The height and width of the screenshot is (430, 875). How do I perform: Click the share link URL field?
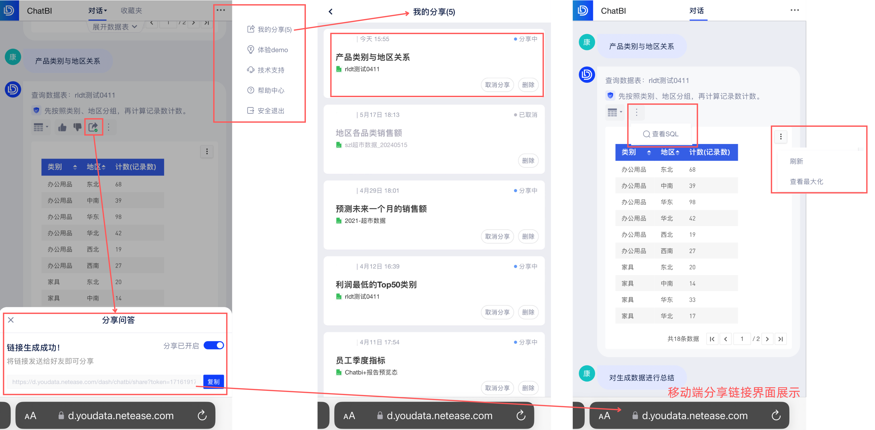(x=104, y=382)
